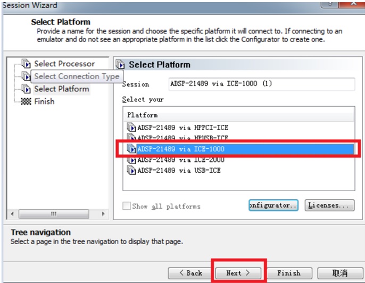Click the Select Processor tree icon

coord(26,63)
